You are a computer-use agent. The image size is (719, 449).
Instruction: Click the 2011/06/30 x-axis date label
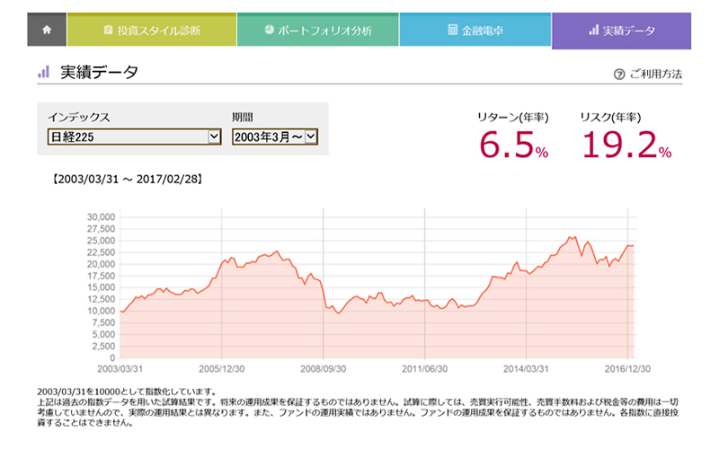pos(426,368)
